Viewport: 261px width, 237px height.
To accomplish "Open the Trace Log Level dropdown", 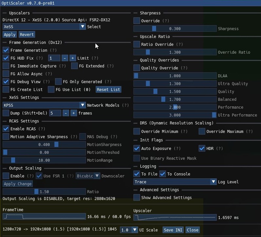I will (175, 182).
